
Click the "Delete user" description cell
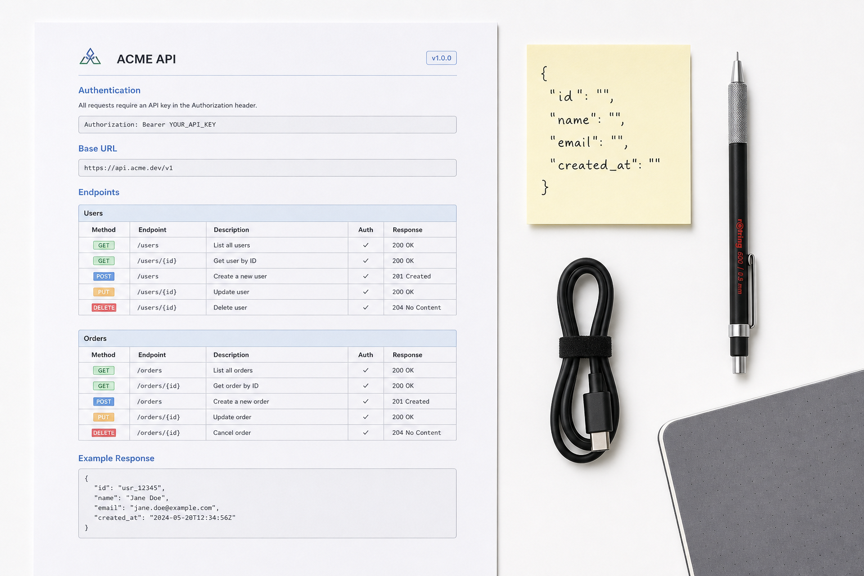(x=230, y=308)
